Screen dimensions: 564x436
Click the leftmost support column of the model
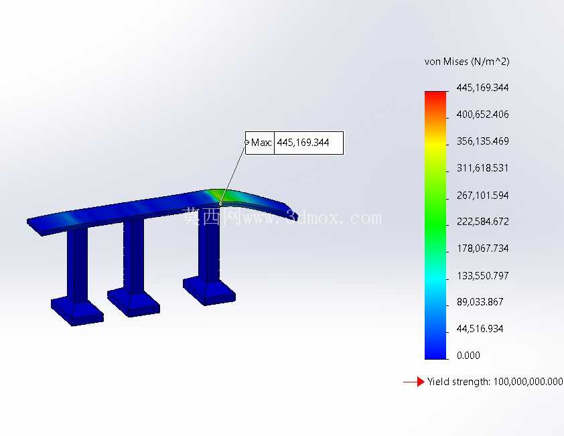(76, 265)
